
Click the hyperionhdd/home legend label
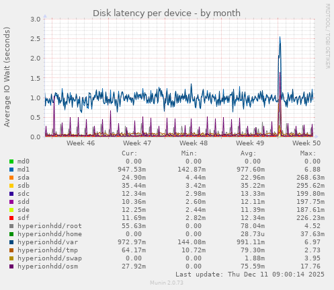[50, 234]
